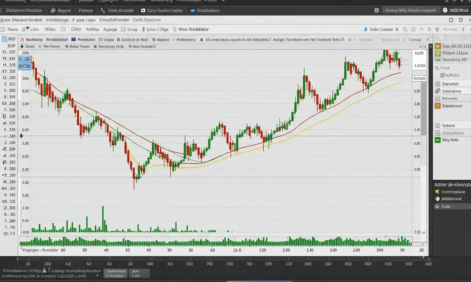Click the orange icon at the top of the right panel

[438, 46]
